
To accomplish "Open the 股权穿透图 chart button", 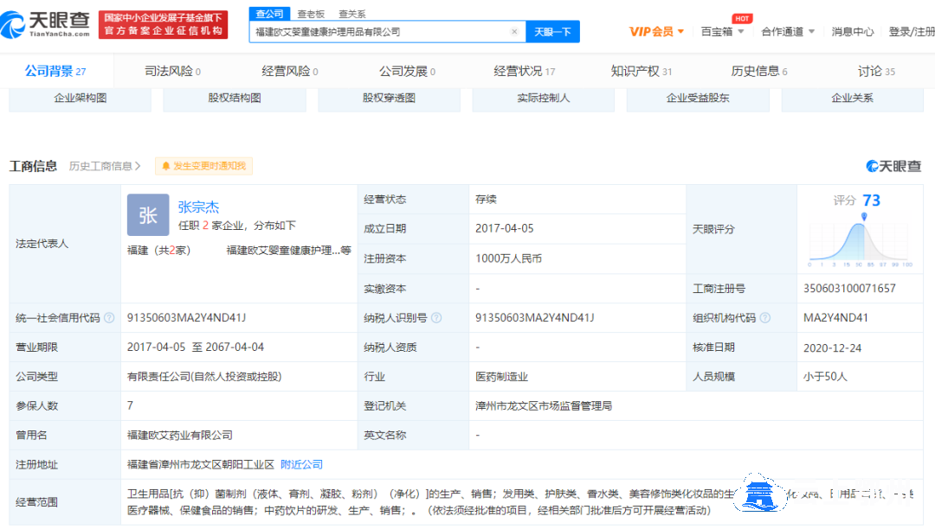I will coord(389,99).
